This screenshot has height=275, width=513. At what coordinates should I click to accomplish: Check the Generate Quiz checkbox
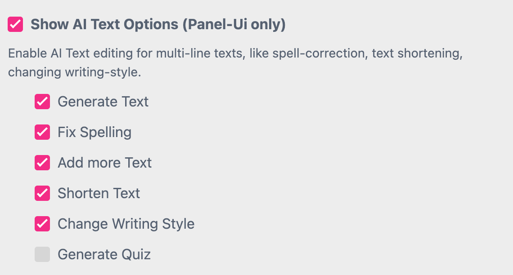42,254
